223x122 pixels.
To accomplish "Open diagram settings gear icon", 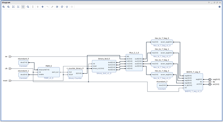I will 219,7.
